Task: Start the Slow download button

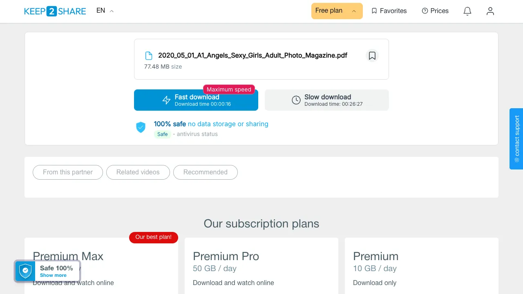Action: pyautogui.click(x=327, y=100)
